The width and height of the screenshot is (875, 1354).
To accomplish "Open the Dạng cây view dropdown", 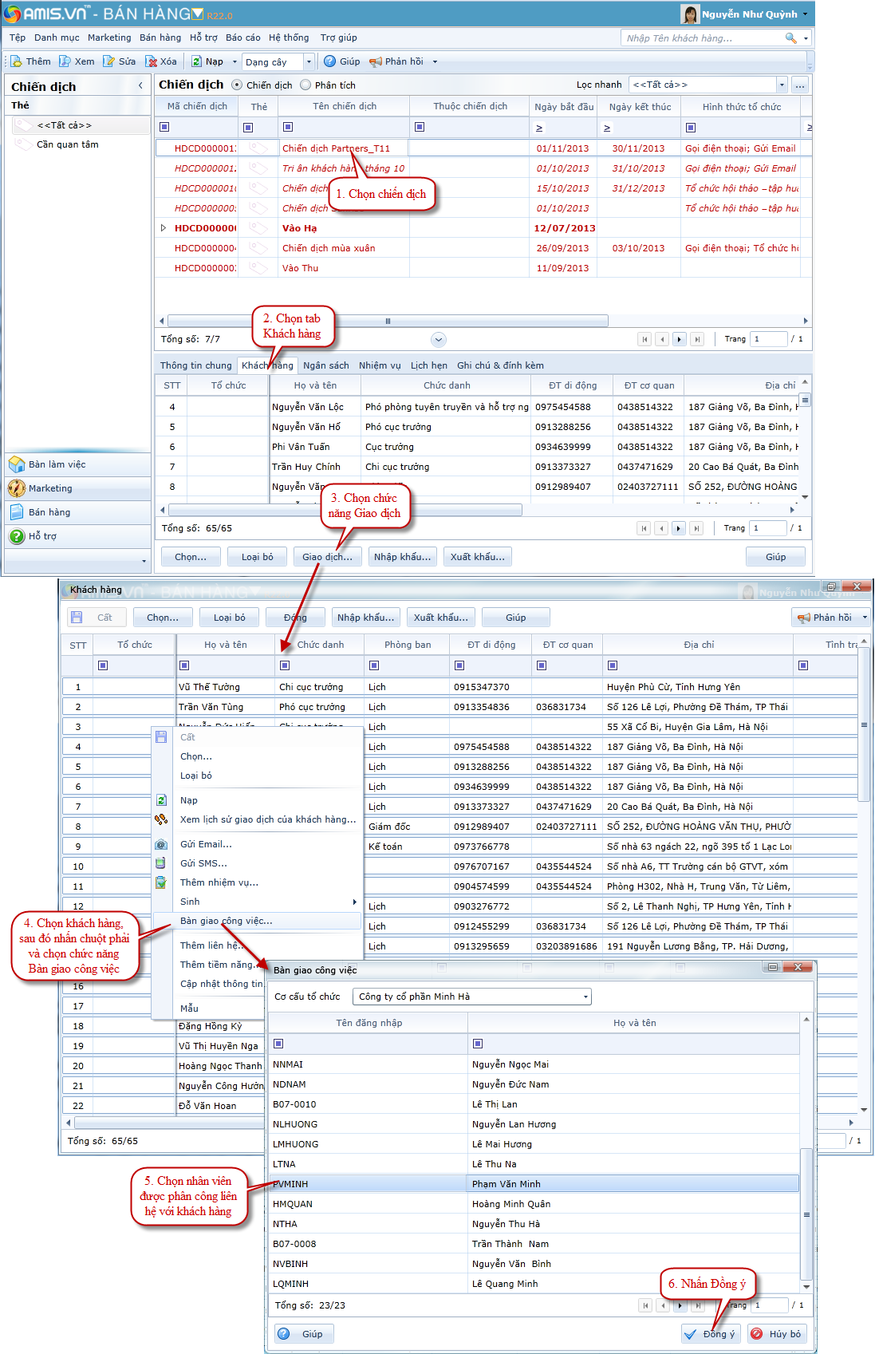I will click(x=309, y=61).
